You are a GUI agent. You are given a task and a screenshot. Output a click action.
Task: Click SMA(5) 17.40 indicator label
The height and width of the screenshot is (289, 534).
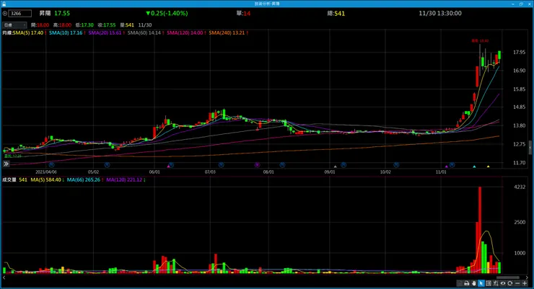click(x=28, y=33)
